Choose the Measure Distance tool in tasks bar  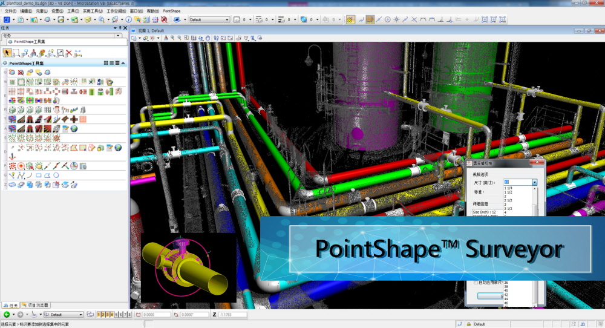point(77,53)
